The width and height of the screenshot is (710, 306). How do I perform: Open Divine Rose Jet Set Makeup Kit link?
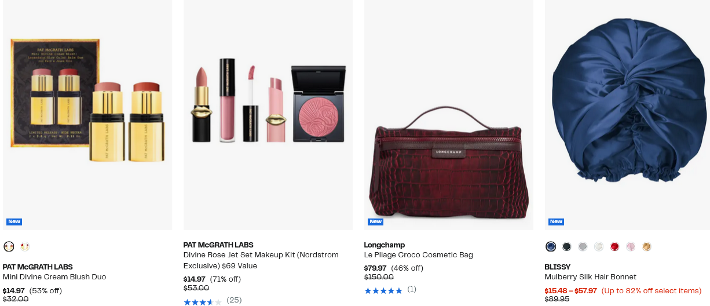(261, 260)
